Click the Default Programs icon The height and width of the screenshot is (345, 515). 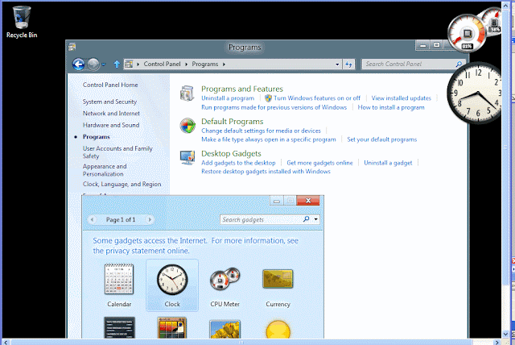187,126
